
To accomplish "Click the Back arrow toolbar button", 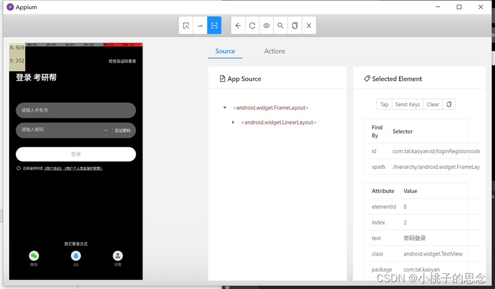I will click(x=239, y=26).
